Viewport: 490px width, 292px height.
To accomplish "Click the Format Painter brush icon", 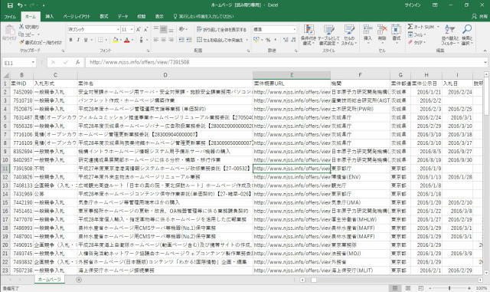I will (x=21, y=42).
